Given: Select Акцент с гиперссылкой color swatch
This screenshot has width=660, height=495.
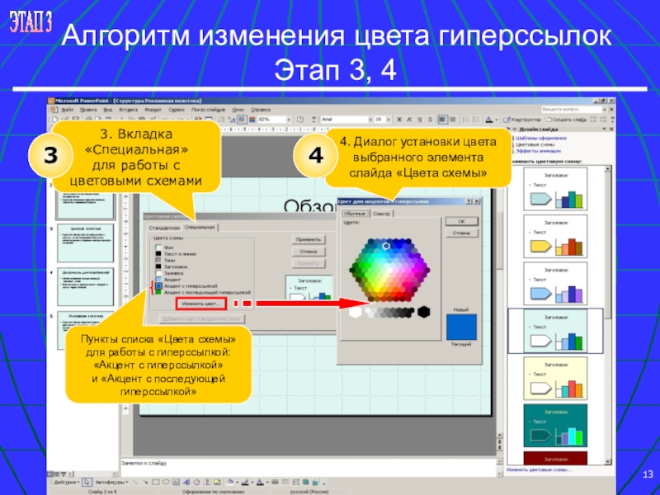Looking at the screenshot, I should [x=158, y=285].
